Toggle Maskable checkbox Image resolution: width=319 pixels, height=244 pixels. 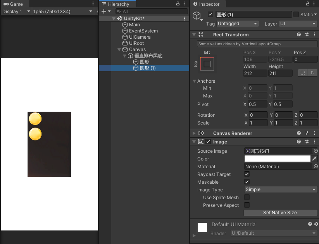[247, 182]
